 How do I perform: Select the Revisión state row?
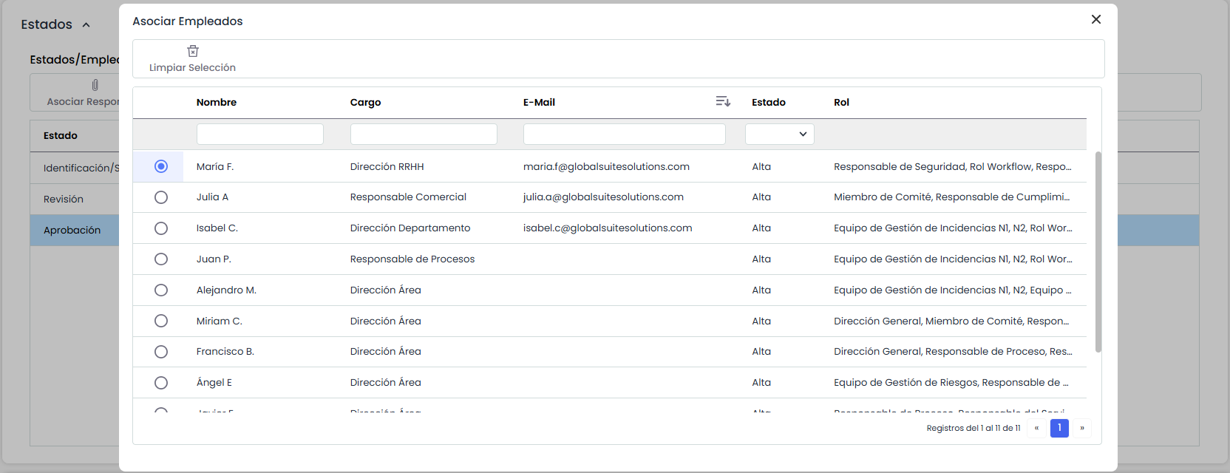click(x=64, y=200)
